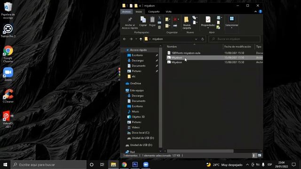Click the navigation pane vertical scrollbar
Image resolution: width=301 pixels, height=169 pixels.
click(160, 98)
